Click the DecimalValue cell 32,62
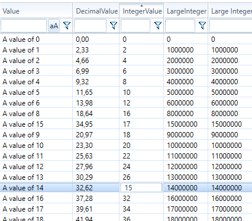The width and height of the screenshot is (252, 221). 96,188
